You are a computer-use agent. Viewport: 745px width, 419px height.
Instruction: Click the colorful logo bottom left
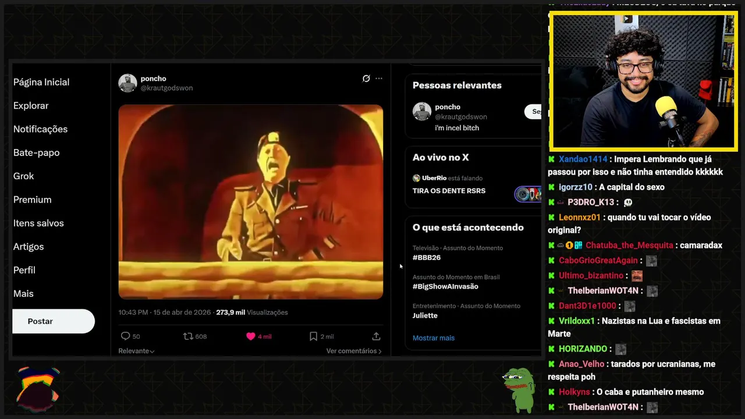coord(38,389)
